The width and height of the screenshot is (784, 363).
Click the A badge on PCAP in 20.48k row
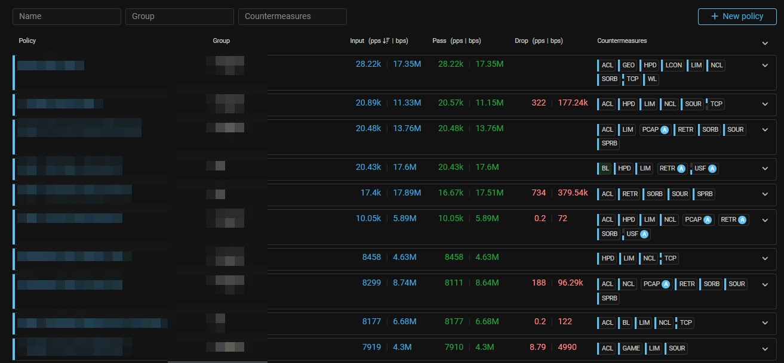664,130
